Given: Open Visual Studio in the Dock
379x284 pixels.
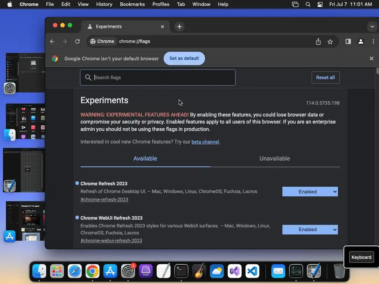Looking at the screenshot, I should (234, 271).
